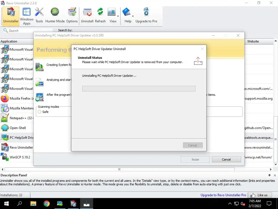Expand the Help dropdown arrow
278x209 pixels.
point(133,16)
